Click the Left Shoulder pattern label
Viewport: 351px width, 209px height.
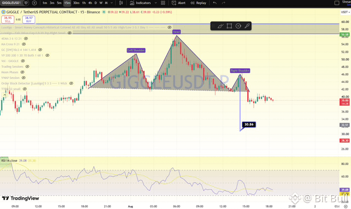pos(136,50)
